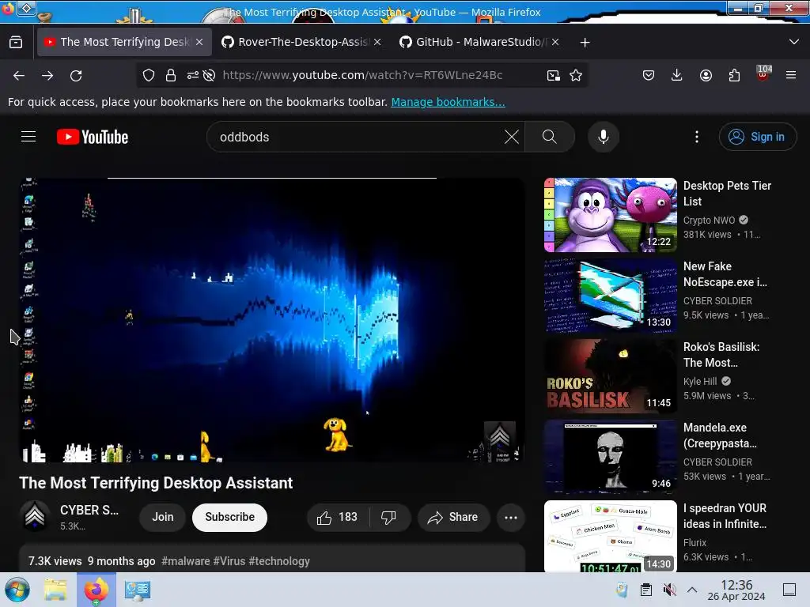Open Windows Start menu orb
Screen dimensions: 810x607
coord(17,590)
